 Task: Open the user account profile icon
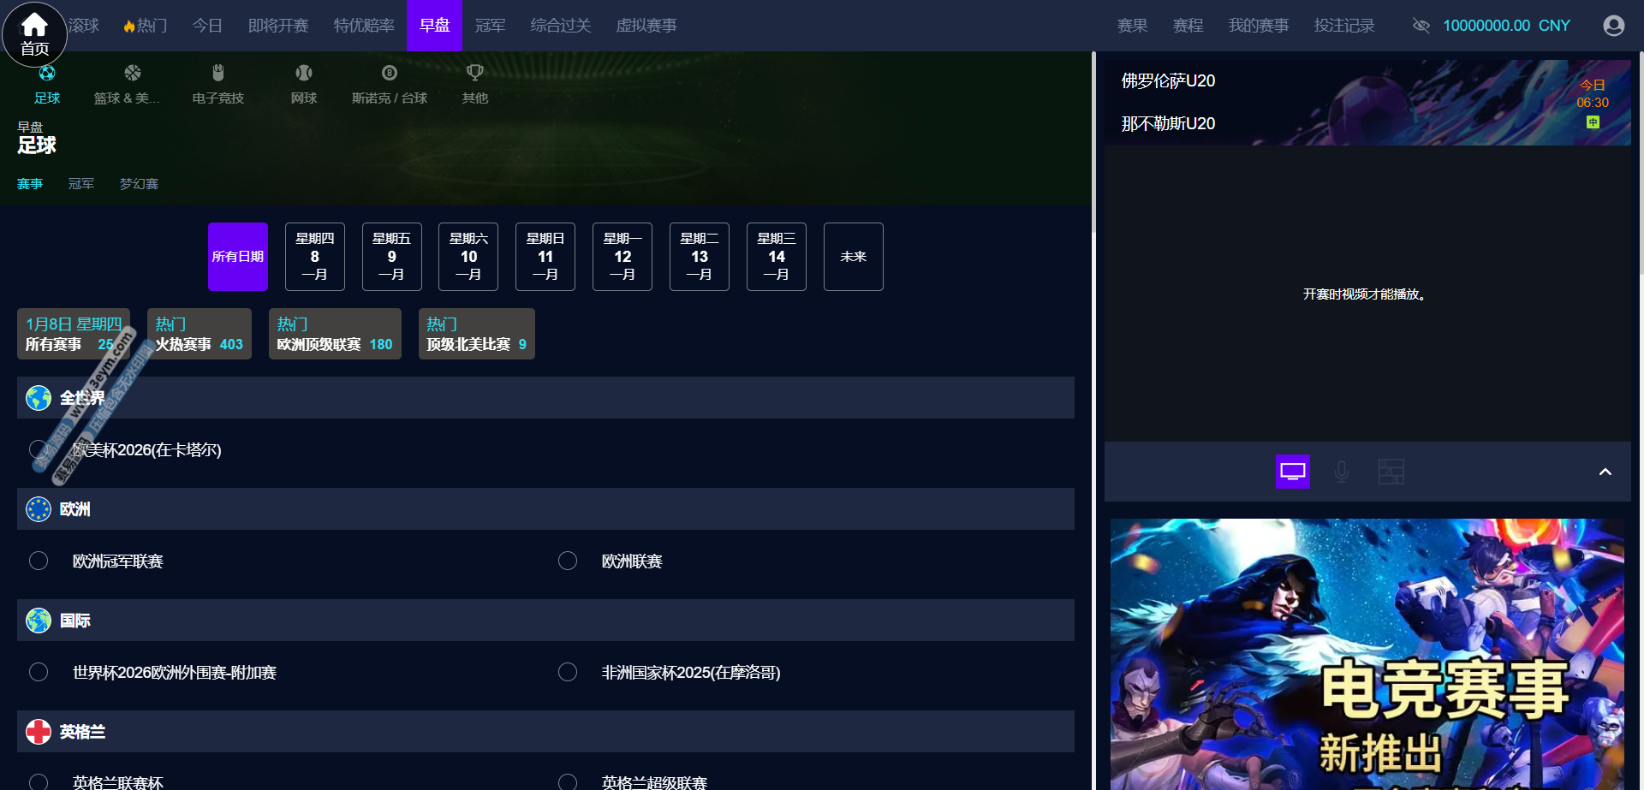coord(1613,26)
